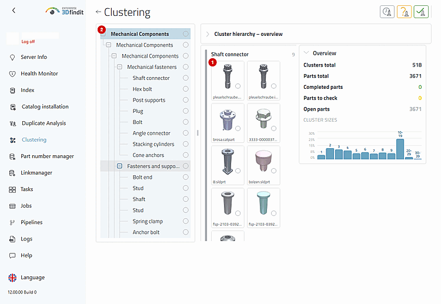This screenshot has width=441, height=304.
Task: Click the 3Dfindit Enterprise logo
Action: (x=65, y=11)
